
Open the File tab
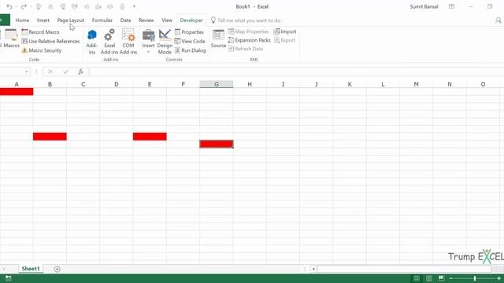click(5, 20)
